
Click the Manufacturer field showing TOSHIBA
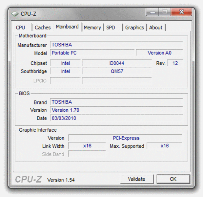(x=116, y=45)
